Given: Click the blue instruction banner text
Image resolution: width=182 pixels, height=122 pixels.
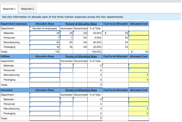Looking at the screenshot, I should click(63, 17).
